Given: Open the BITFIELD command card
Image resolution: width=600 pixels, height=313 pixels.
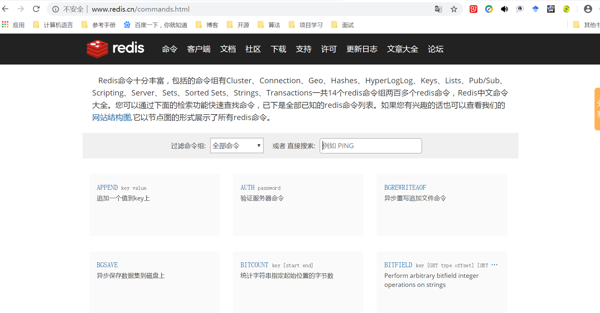Looking at the screenshot, I should point(442,282).
